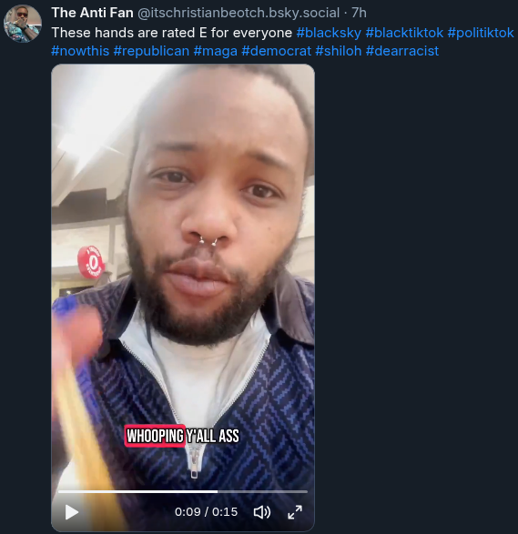This screenshot has height=534, width=518.
Task: Open the #maga hashtag
Action: (x=216, y=51)
